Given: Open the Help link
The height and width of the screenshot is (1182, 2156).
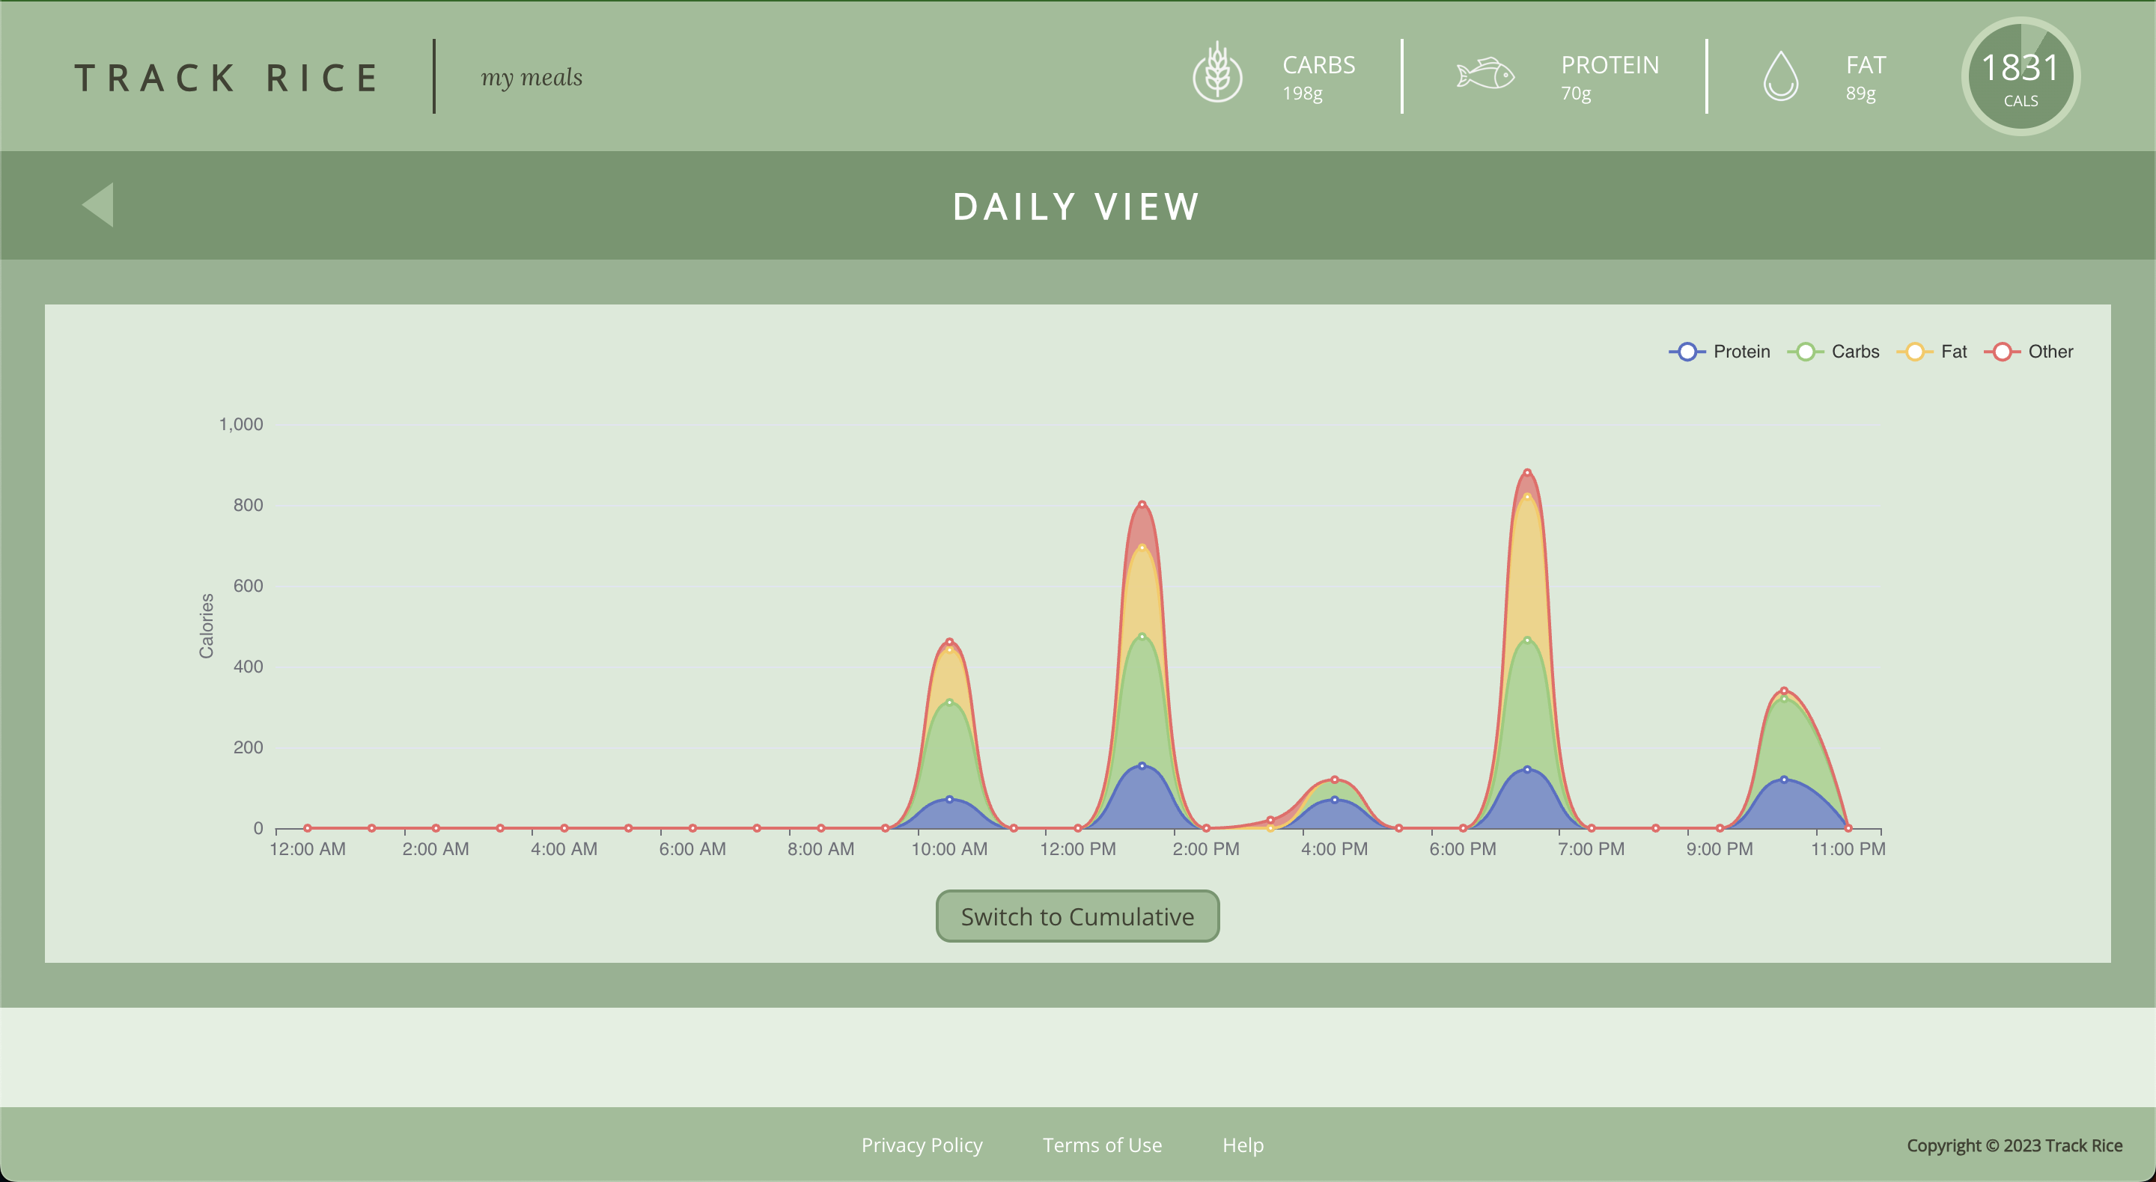Looking at the screenshot, I should click(x=1242, y=1145).
